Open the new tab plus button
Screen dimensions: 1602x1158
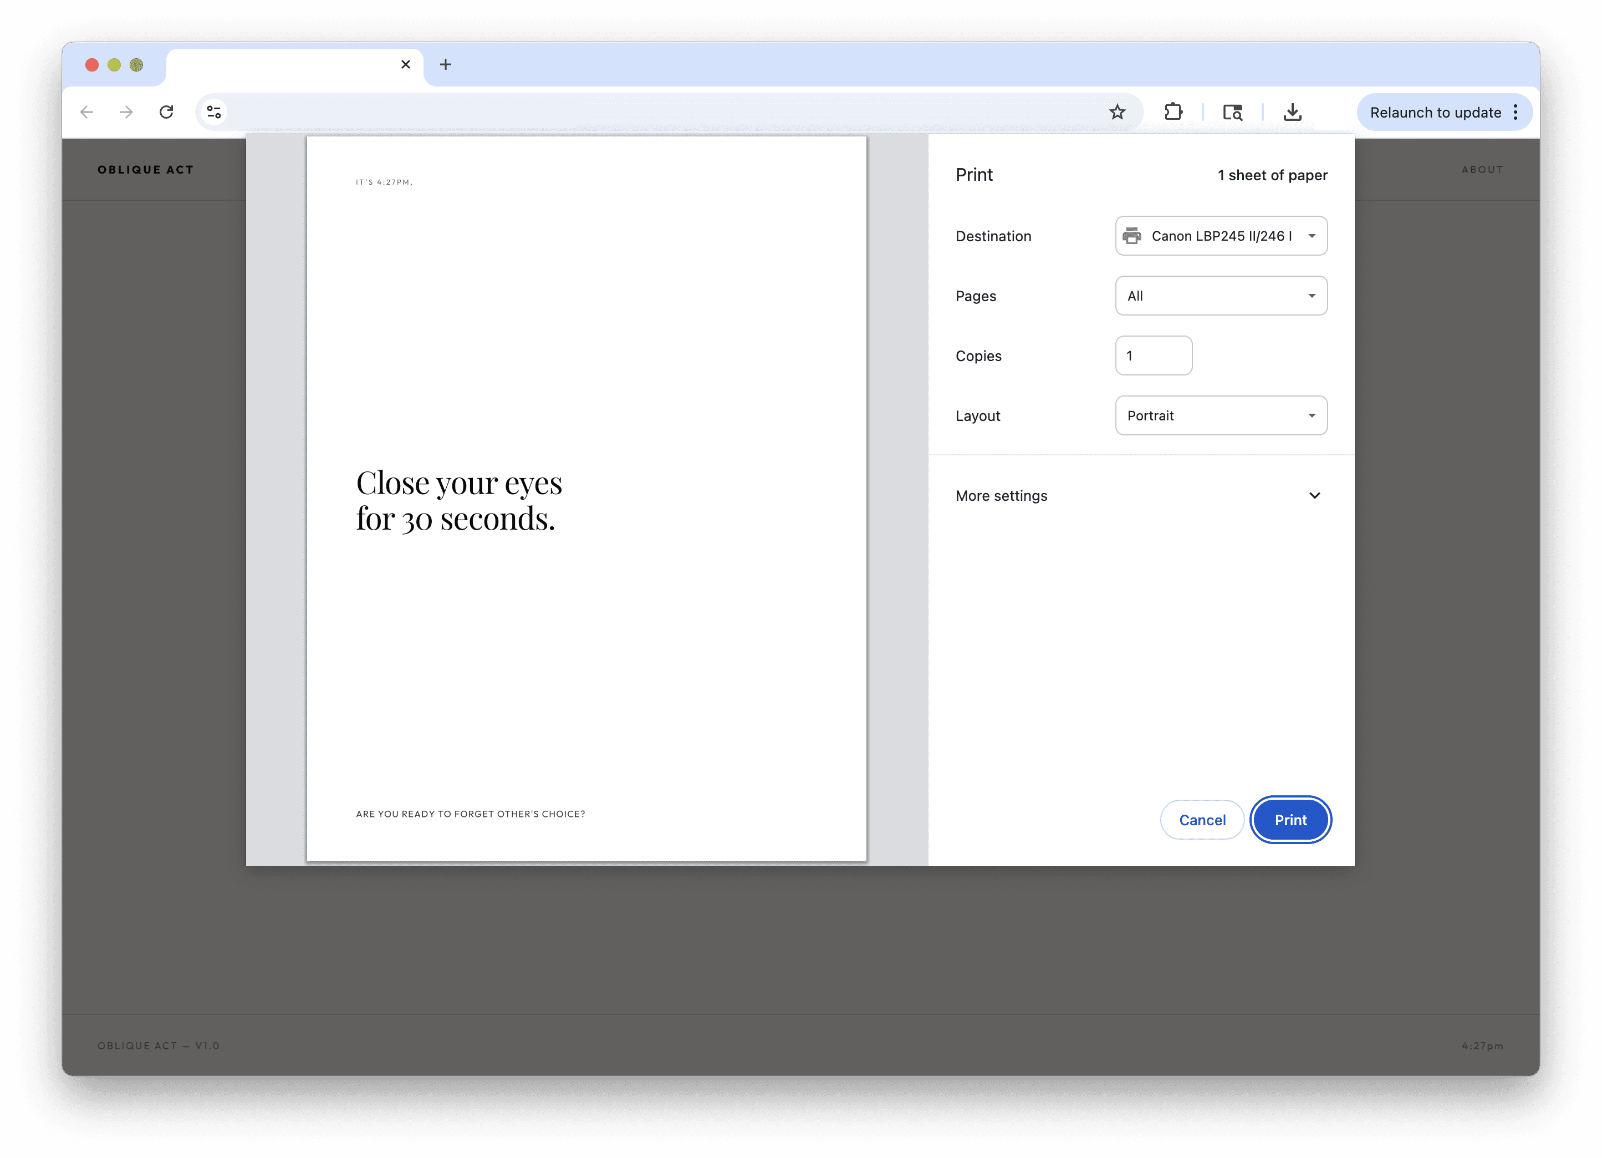445,65
